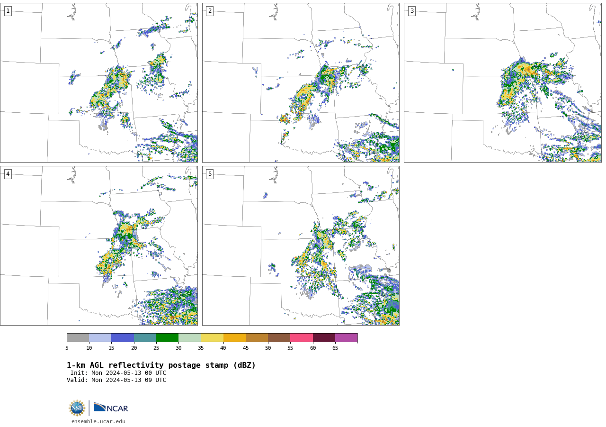The image size is (606, 427).
Task: Open ensemble member 5 reflectivity map
Action: [x=301, y=245]
